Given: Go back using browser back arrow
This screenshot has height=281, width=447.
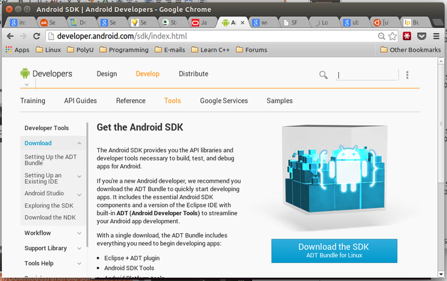Looking at the screenshot, I should 11,36.
